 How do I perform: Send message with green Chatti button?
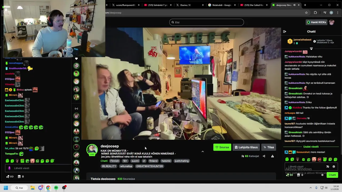click(332, 175)
